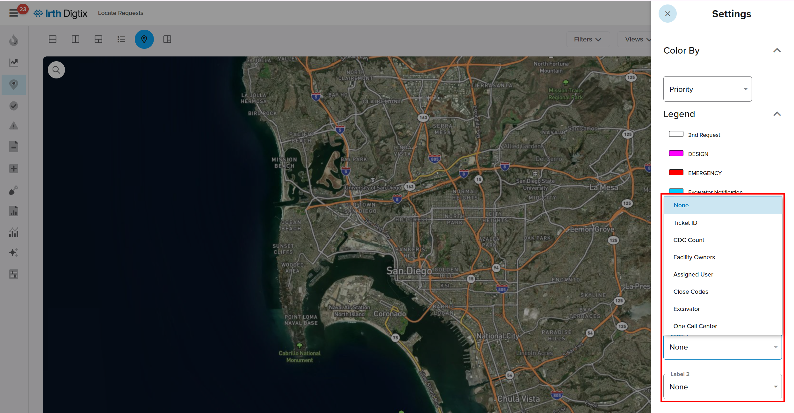Select the horizontal split layout icon
The height and width of the screenshot is (413, 794).
point(53,39)
